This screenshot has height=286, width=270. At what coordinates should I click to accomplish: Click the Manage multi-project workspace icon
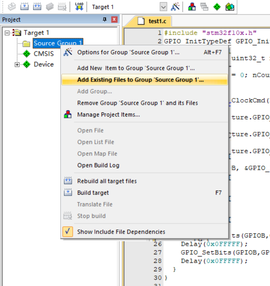[x=204, y=7]
